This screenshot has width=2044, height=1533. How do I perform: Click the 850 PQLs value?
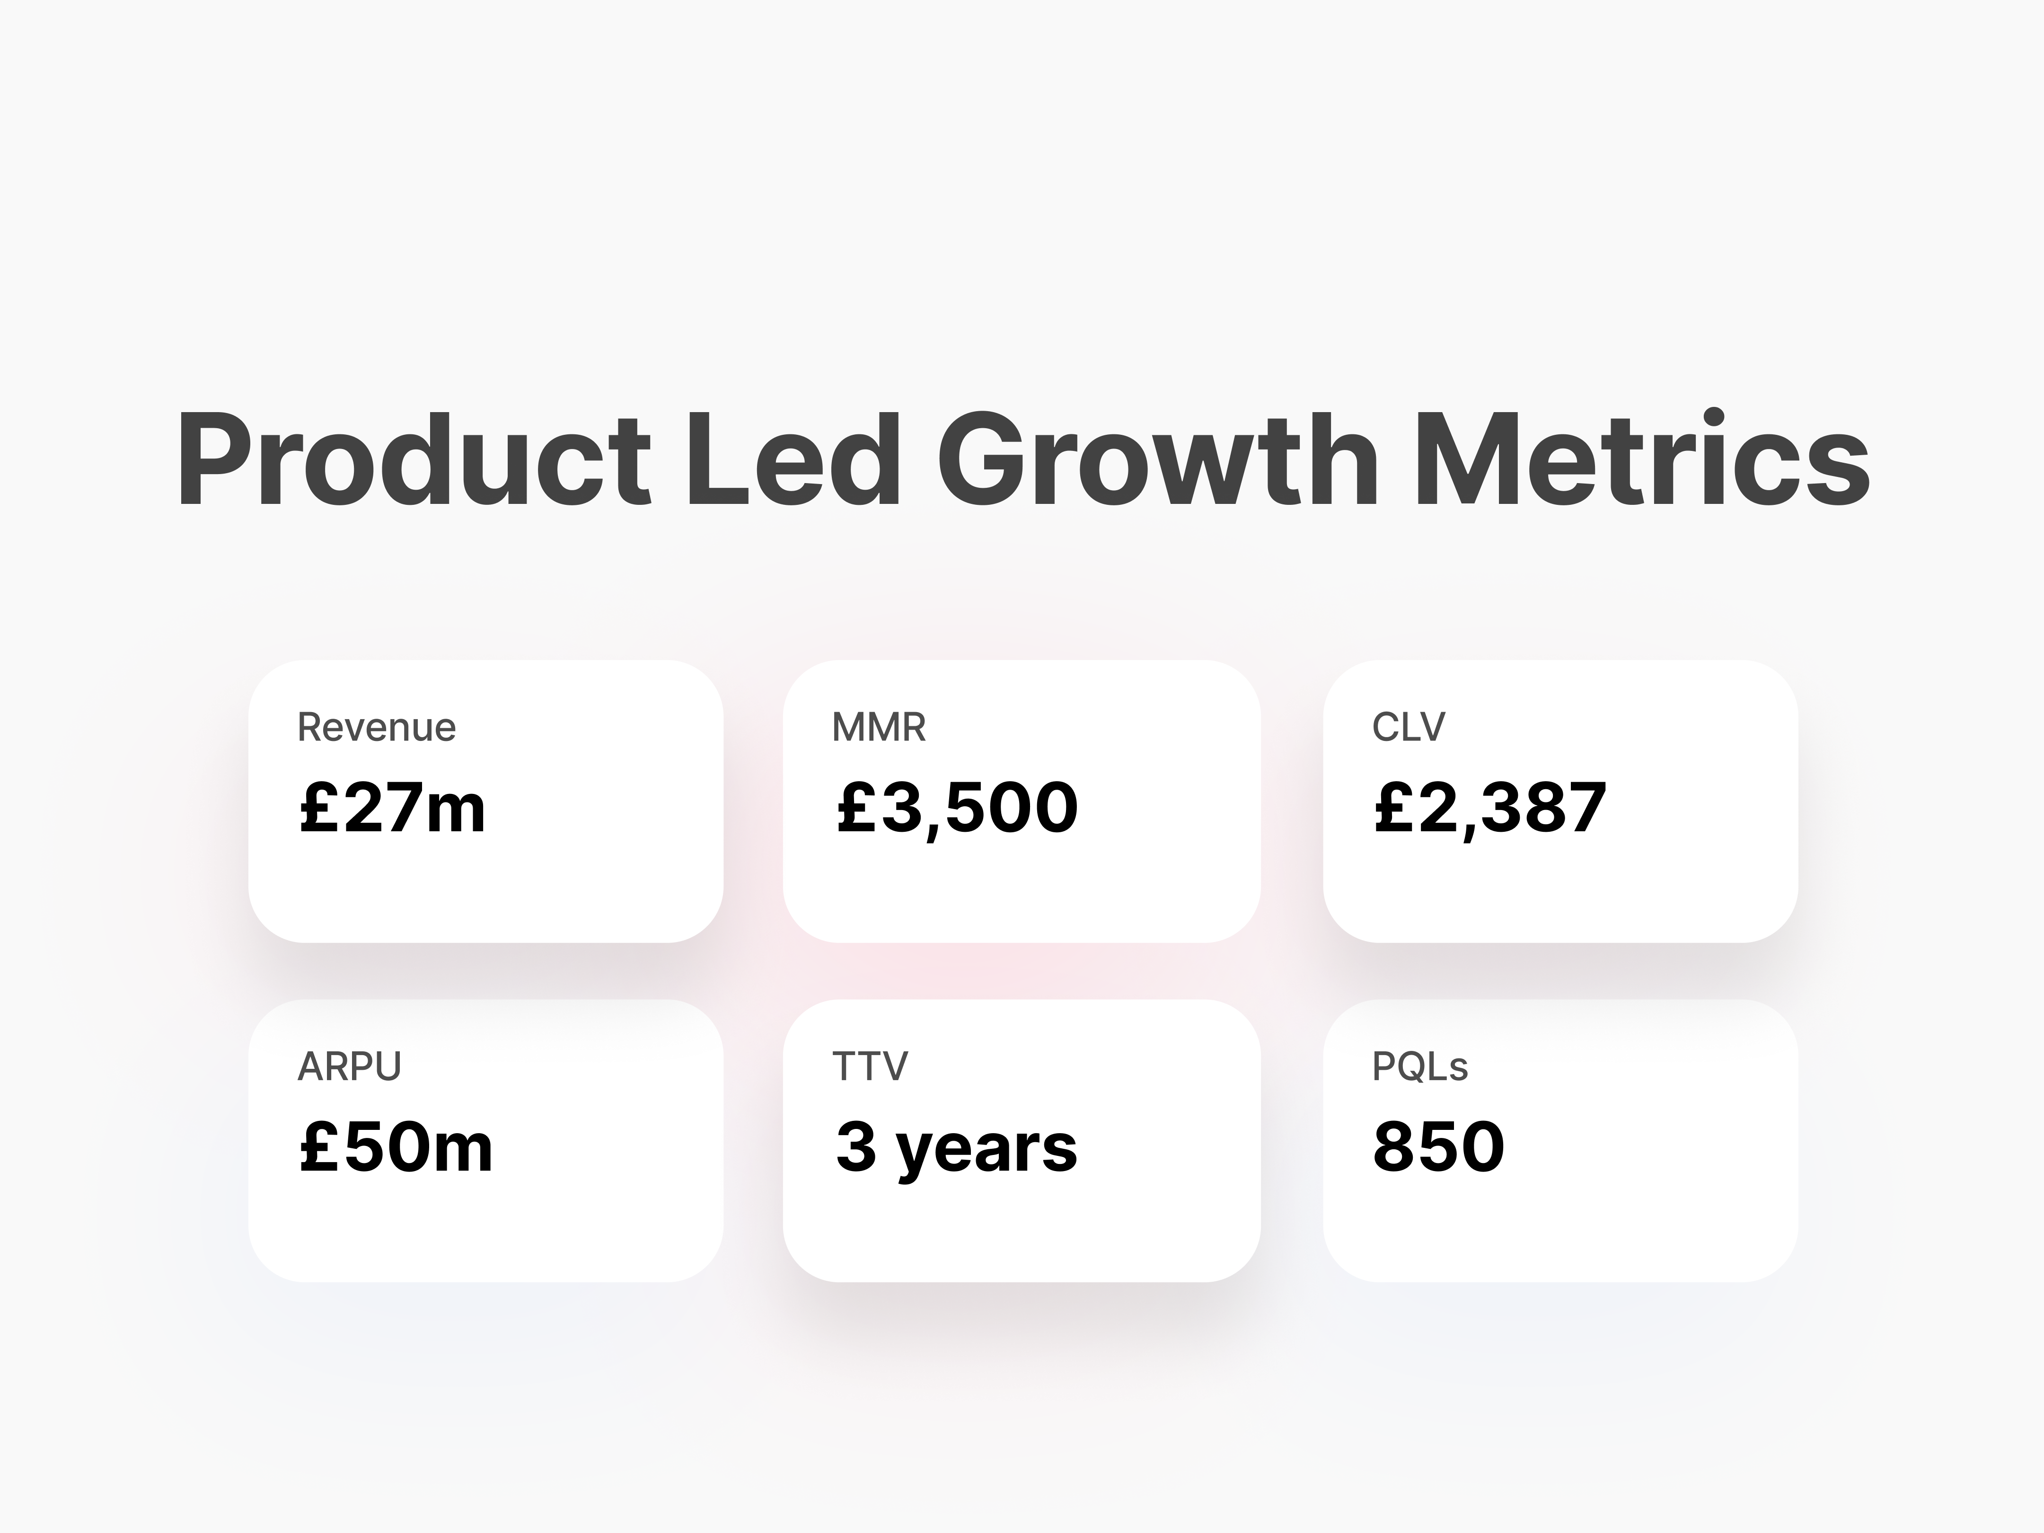1439,1147
